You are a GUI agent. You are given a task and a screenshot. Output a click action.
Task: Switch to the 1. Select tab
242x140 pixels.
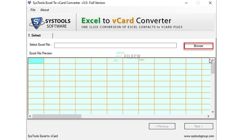[40, 36]
